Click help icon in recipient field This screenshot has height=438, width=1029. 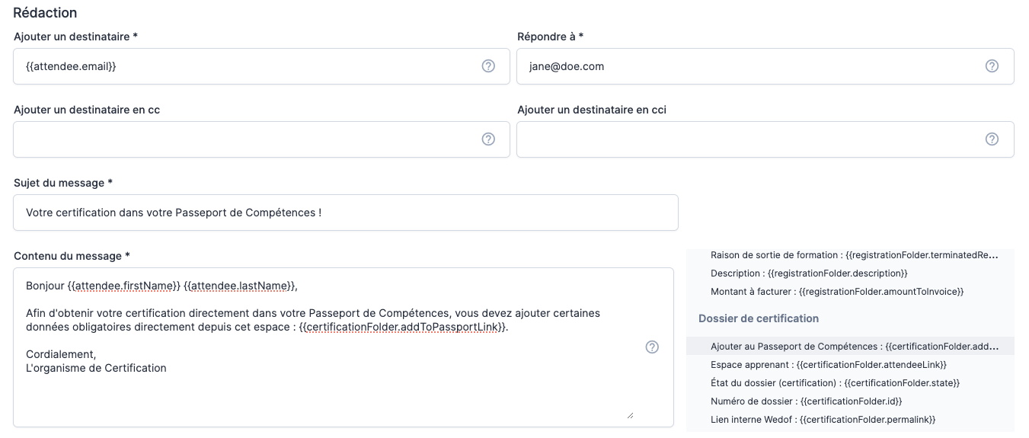[x=488, y=66]
